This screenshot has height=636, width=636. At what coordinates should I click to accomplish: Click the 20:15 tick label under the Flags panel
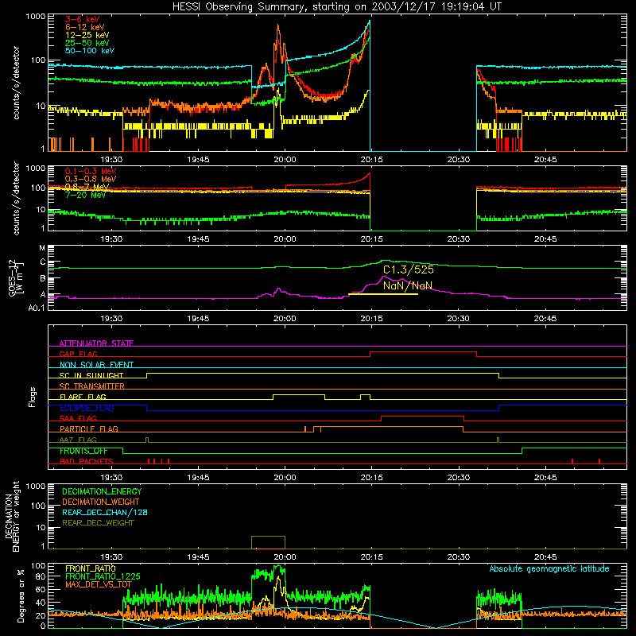click(x=371, y=478)
